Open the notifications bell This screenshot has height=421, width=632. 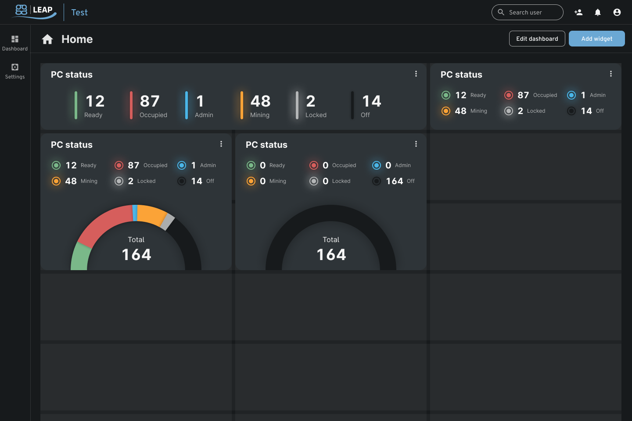pos(598,12)
